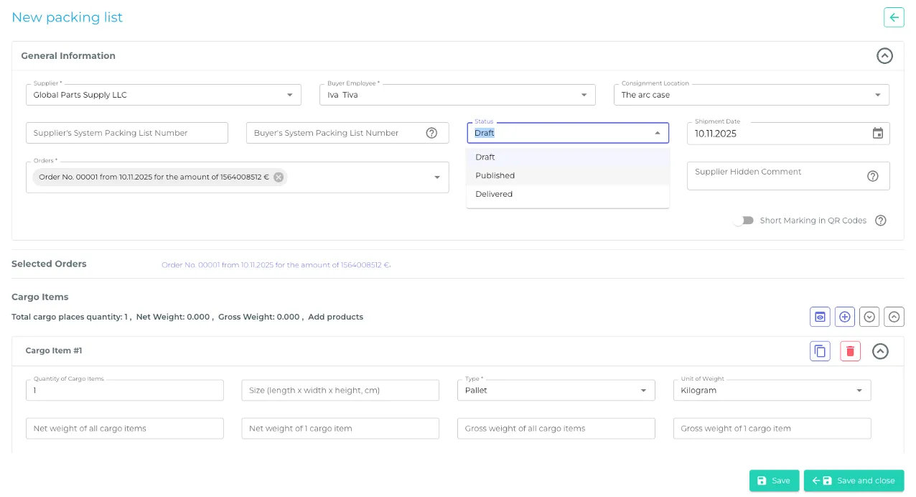The height and width of the screenshot is (497, 916).
Task: Click the help icon for Buyer's Packing List Number
Action: tap(431, 133)
